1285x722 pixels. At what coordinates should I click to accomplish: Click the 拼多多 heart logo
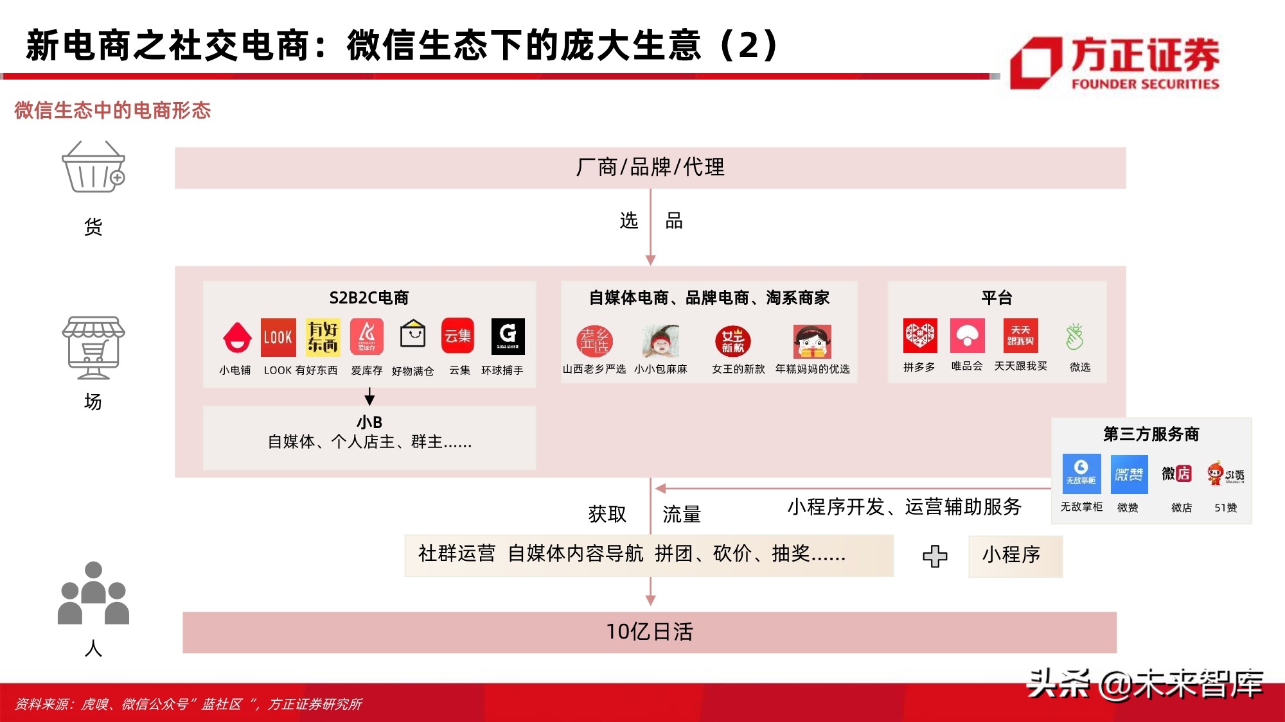[920, 336]
